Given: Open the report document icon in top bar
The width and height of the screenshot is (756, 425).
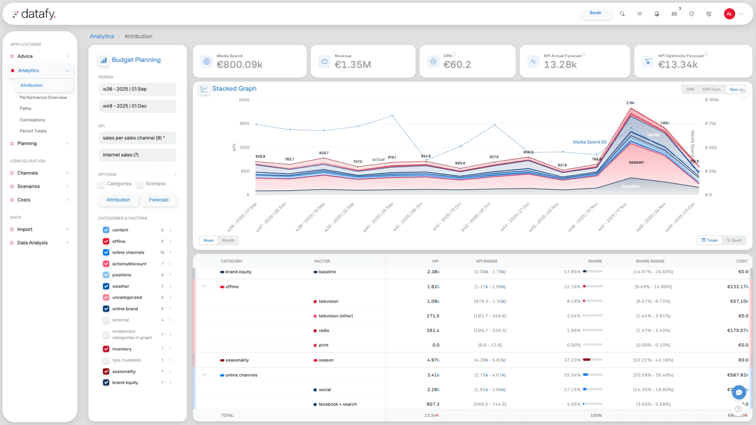Looking at the screenshot, I should click(x=657, y=14).
